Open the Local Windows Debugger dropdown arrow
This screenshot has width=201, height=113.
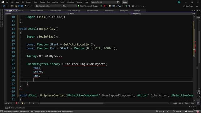[99, 6]
